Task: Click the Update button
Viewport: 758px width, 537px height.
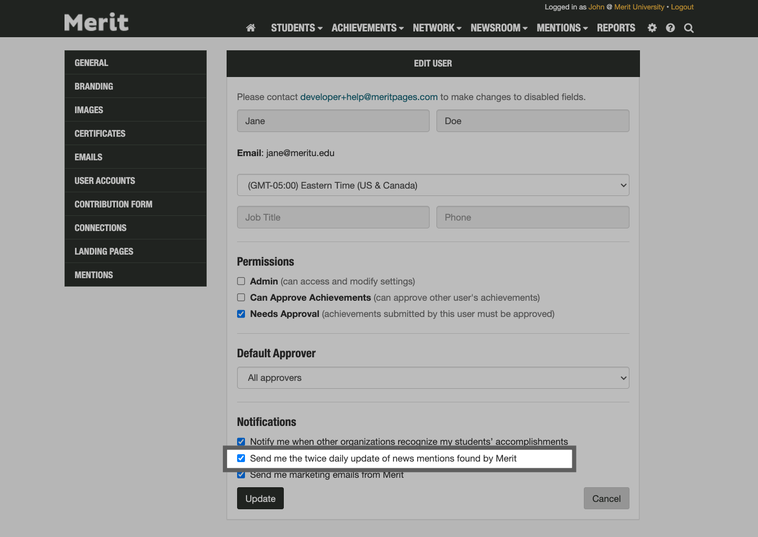Action: pyautogui.click(x=260, y=498)
